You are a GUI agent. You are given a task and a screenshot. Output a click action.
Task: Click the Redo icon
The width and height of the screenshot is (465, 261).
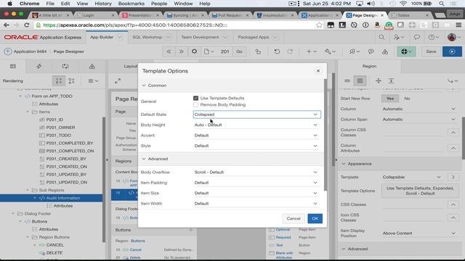click(x=290, y=51)
